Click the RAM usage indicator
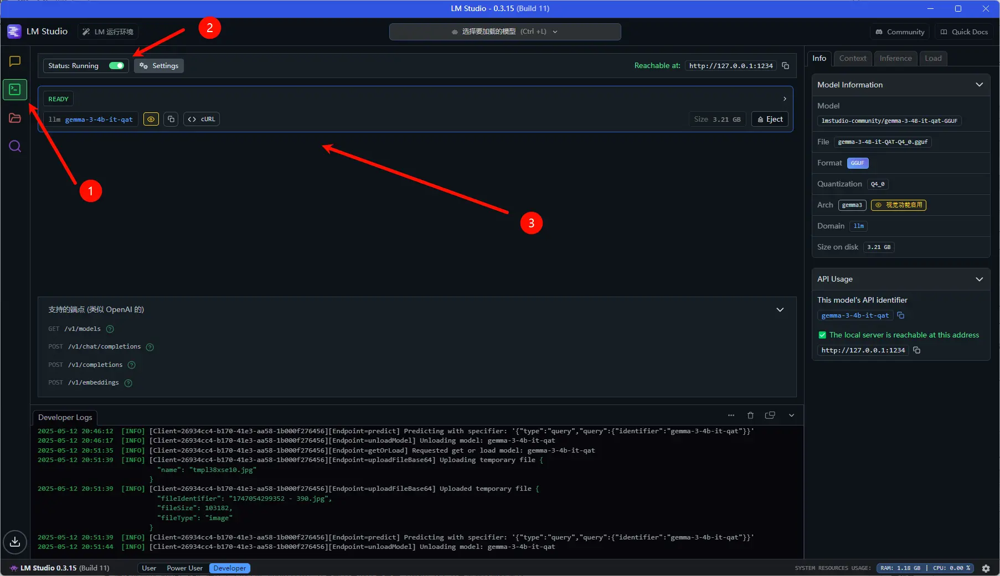 (x=900, y=568)
